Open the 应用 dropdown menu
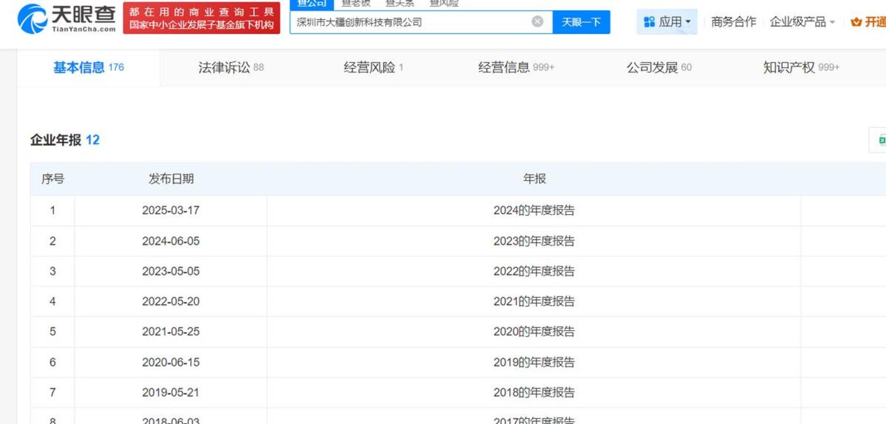 (667, 22)
